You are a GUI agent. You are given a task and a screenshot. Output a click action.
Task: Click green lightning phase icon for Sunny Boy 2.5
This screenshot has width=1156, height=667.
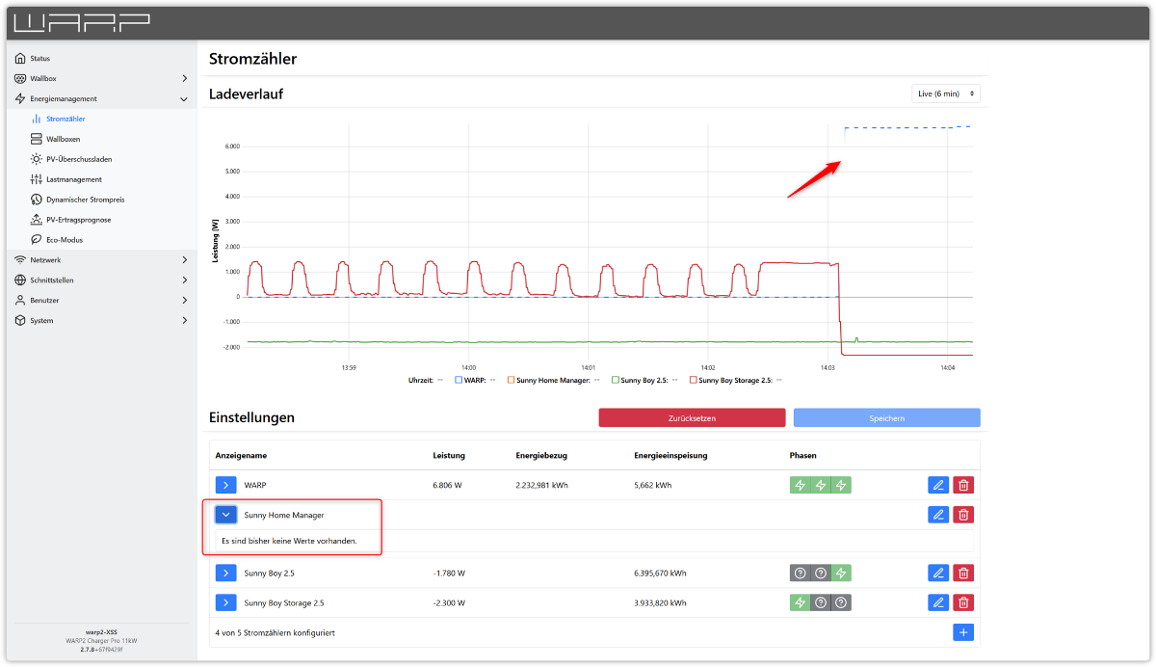[841, 574]
